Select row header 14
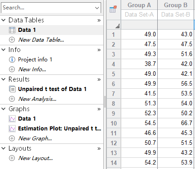This screenshot has height=169, width=195. pyautogui.click(x=114, y=163)
